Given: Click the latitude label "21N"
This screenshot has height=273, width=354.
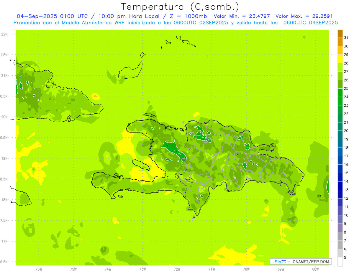Looking at the screenshot, I should (4, 75).
